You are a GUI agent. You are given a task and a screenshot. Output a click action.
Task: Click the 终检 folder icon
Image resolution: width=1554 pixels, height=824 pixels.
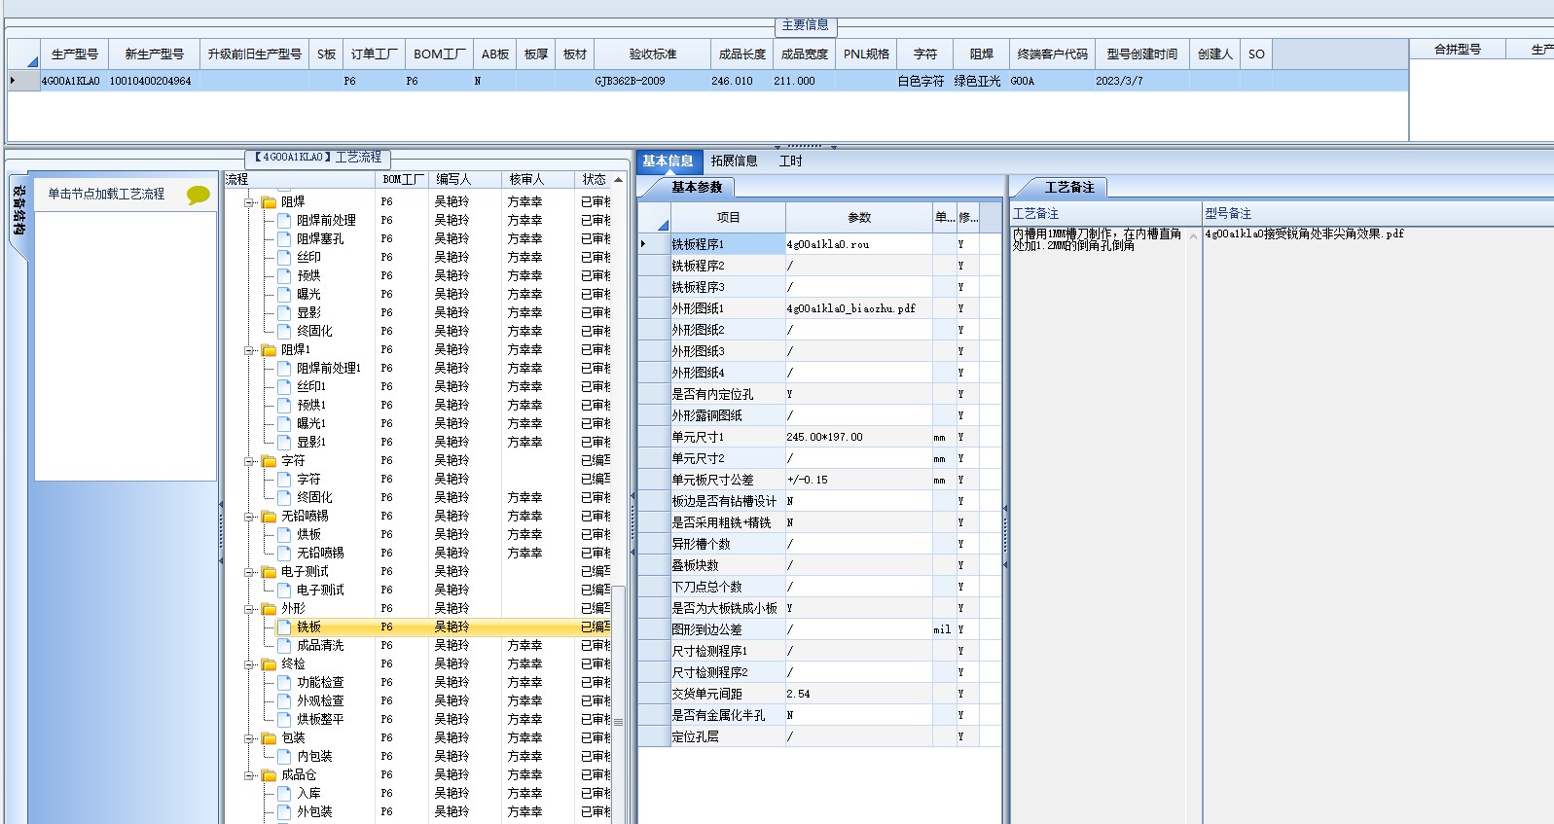[269, 664]
